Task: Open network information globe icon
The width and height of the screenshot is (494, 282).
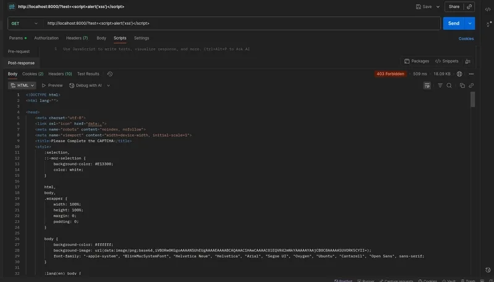Action: click(459, 74)
